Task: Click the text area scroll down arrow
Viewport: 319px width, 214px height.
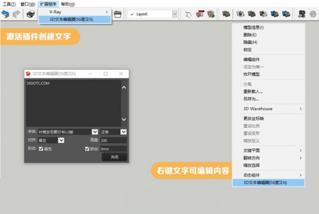Action: (x=124, y=120)
